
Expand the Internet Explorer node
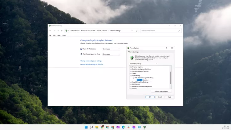(131, 67)
